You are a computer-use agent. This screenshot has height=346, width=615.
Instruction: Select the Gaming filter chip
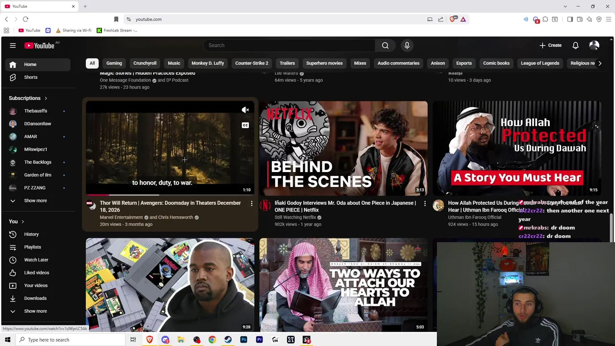[x=114, y=63]
